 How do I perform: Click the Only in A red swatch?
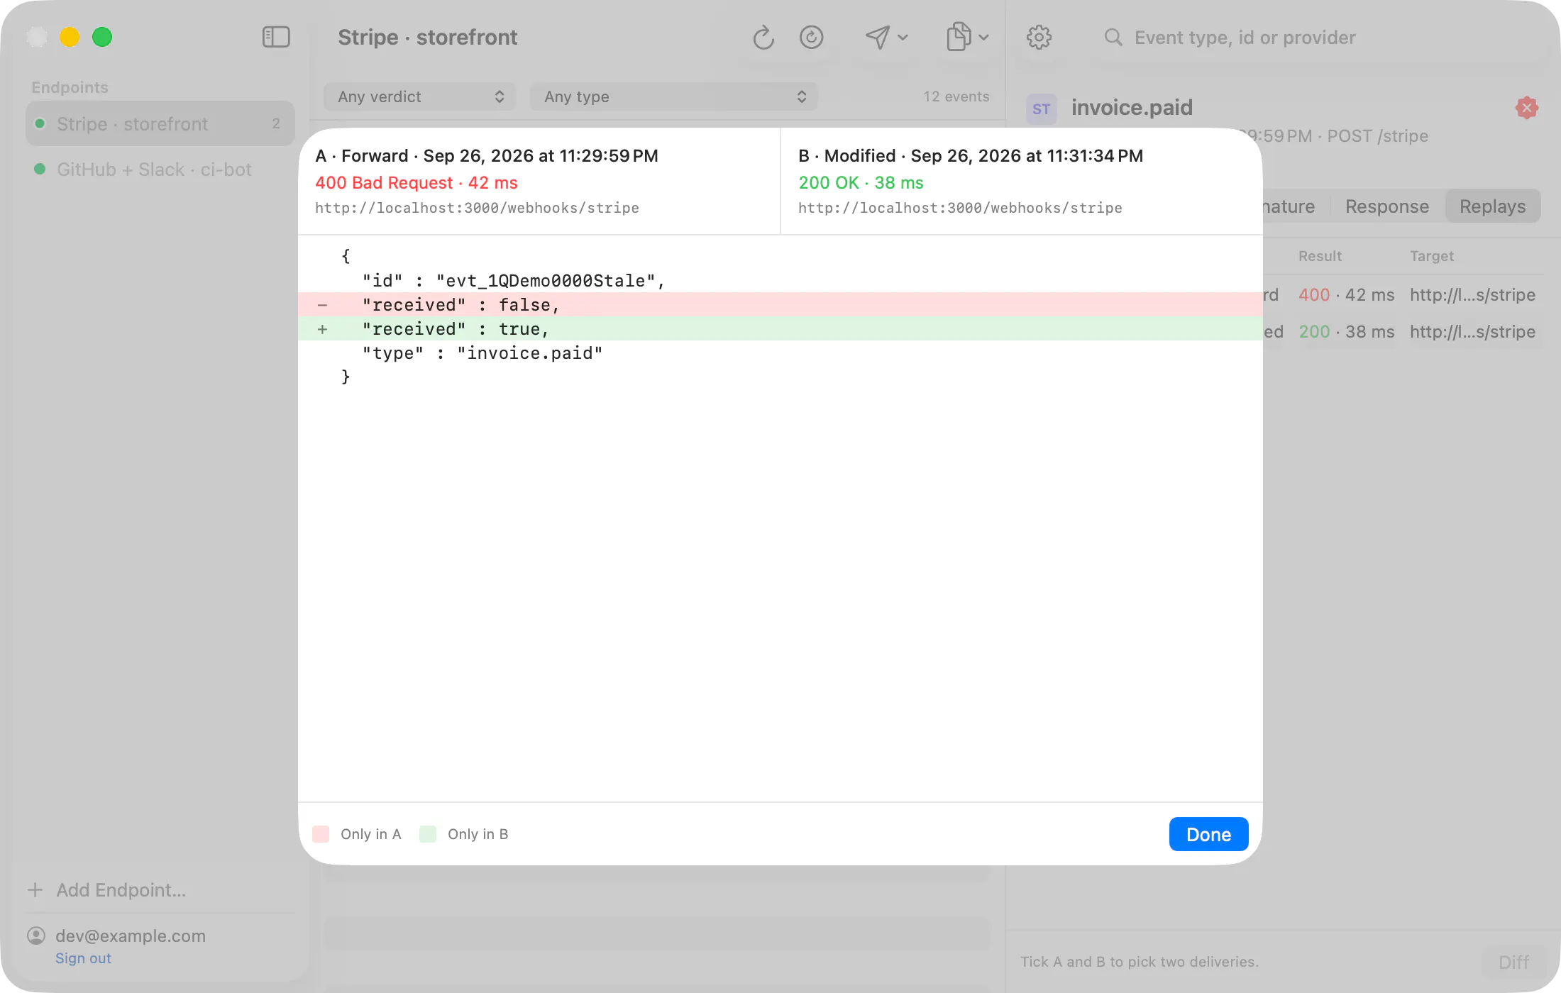click(321, 834)
